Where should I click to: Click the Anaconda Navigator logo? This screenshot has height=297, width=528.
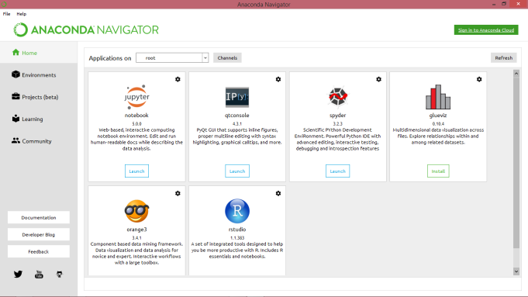[x=86, y=30]
